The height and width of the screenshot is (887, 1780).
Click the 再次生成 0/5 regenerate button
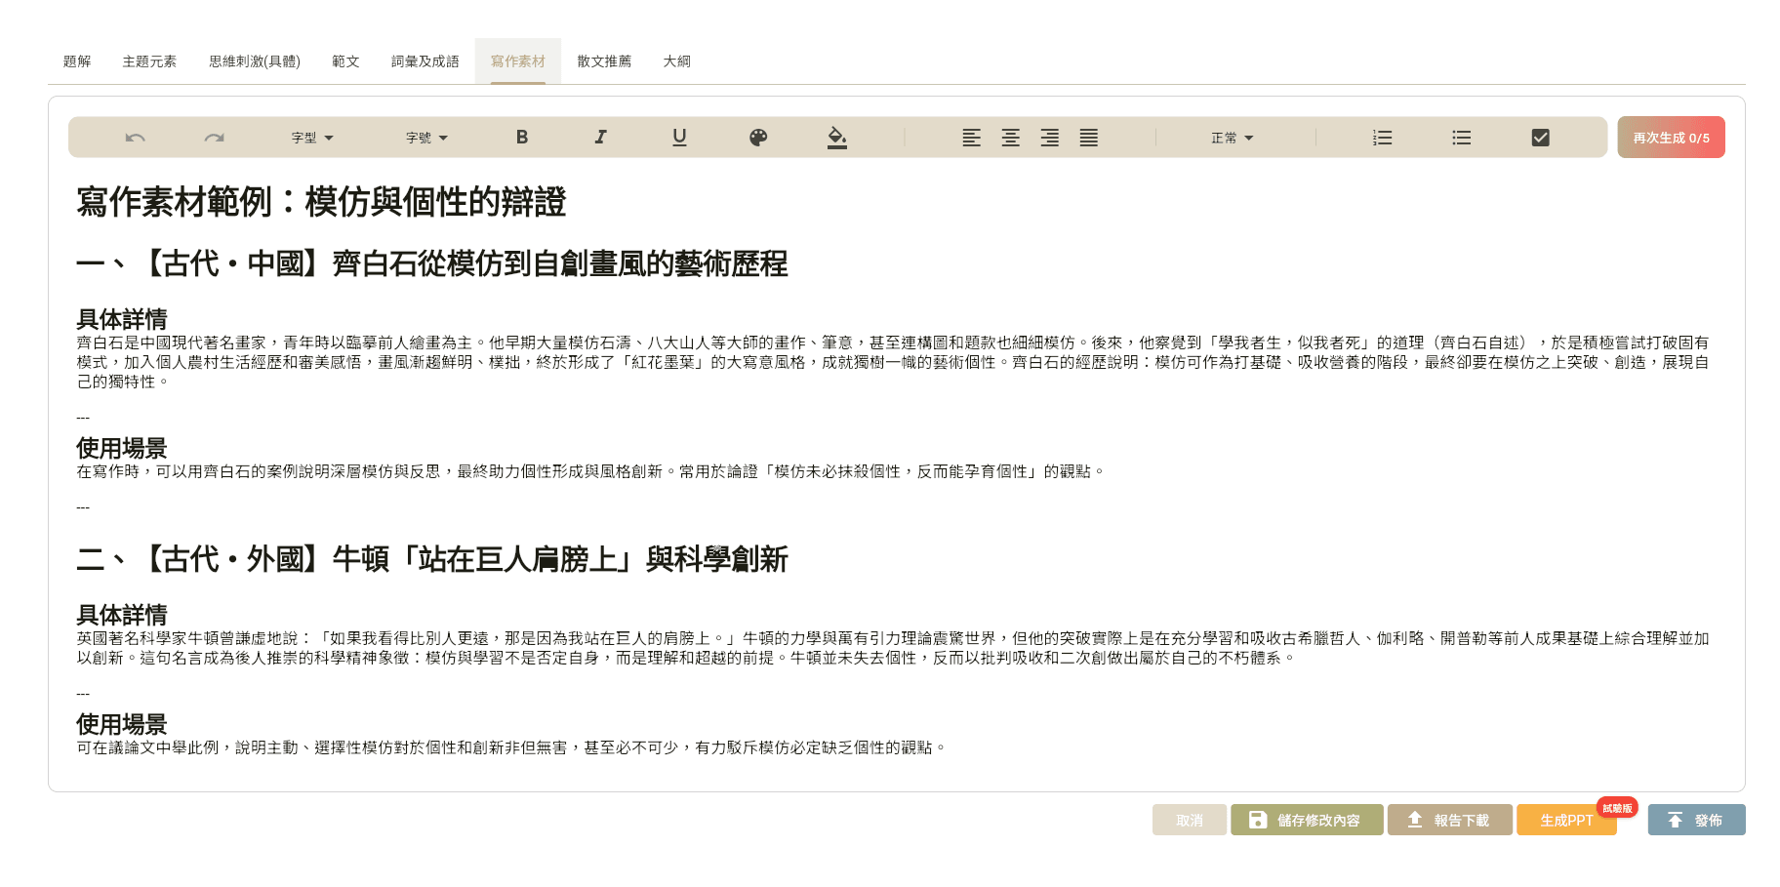click(x=1671, y=137)
